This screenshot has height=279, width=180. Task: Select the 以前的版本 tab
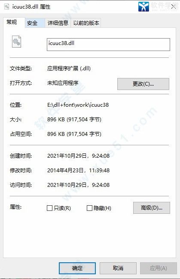(86, 23)
